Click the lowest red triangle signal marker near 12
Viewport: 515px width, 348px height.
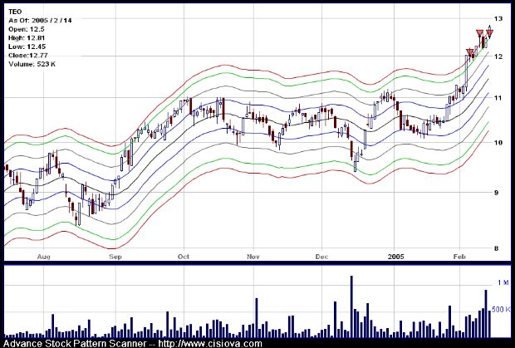[470, 52]
